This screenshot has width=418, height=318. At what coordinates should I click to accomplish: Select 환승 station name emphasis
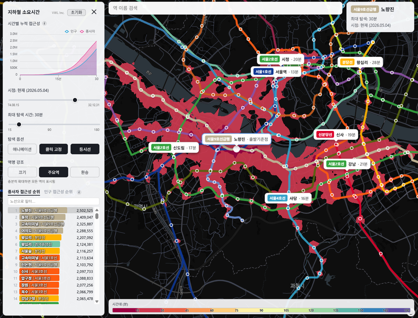coord(85,172)
